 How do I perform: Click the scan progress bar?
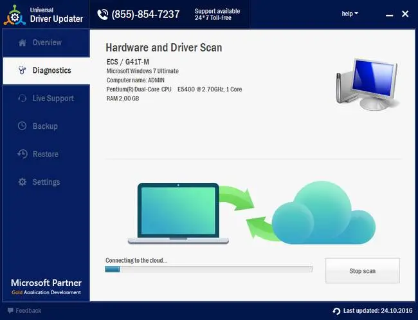tap(208, 269)
